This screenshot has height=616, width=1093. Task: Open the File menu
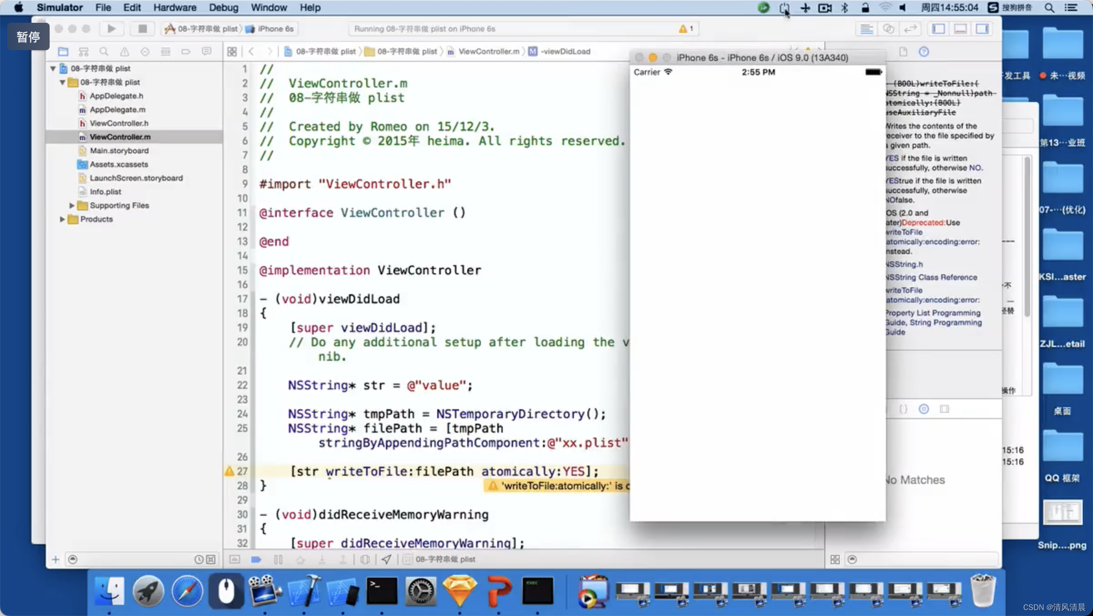pyautogui.click(x=103, y=8)
